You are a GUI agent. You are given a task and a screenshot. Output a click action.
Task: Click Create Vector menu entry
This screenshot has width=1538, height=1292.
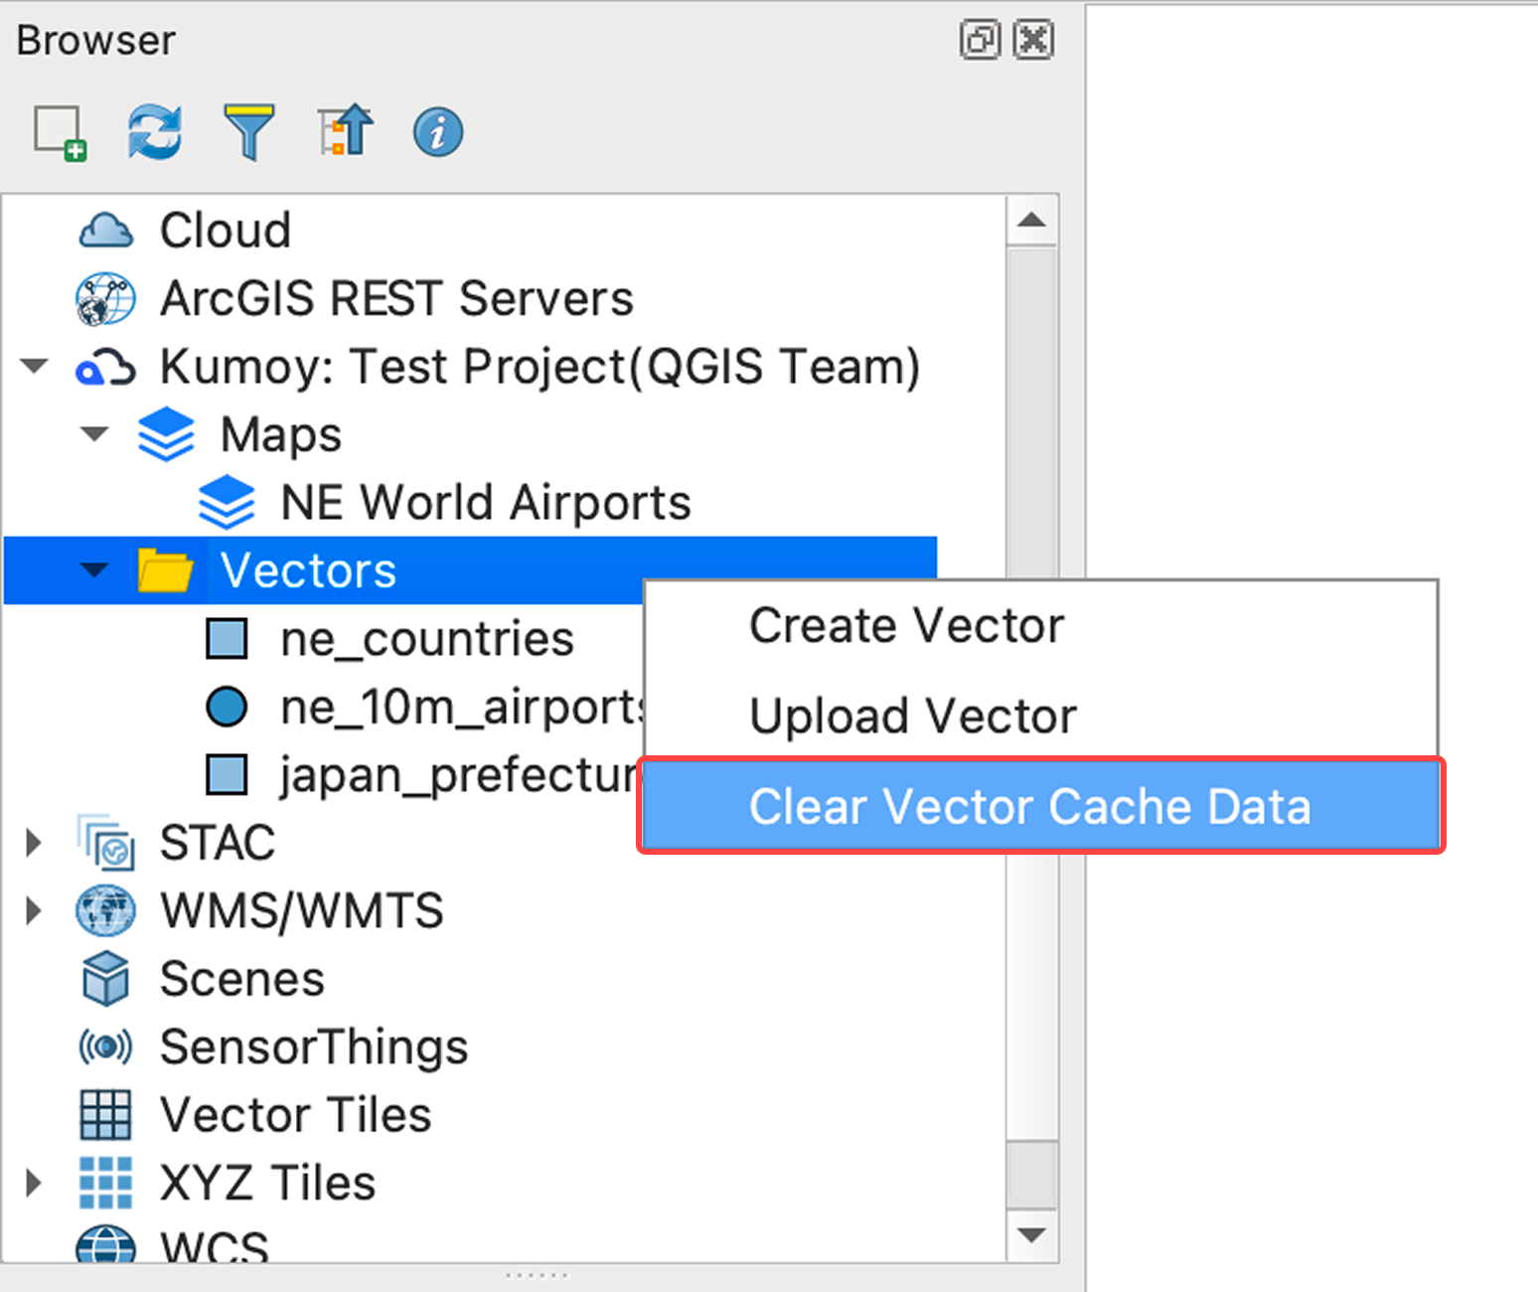(905, 625)
